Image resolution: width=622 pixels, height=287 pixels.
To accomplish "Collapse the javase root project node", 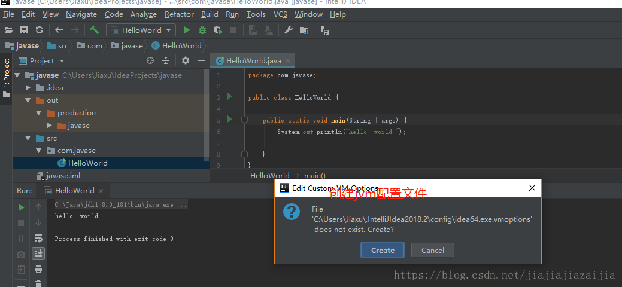I will (17, 75).
